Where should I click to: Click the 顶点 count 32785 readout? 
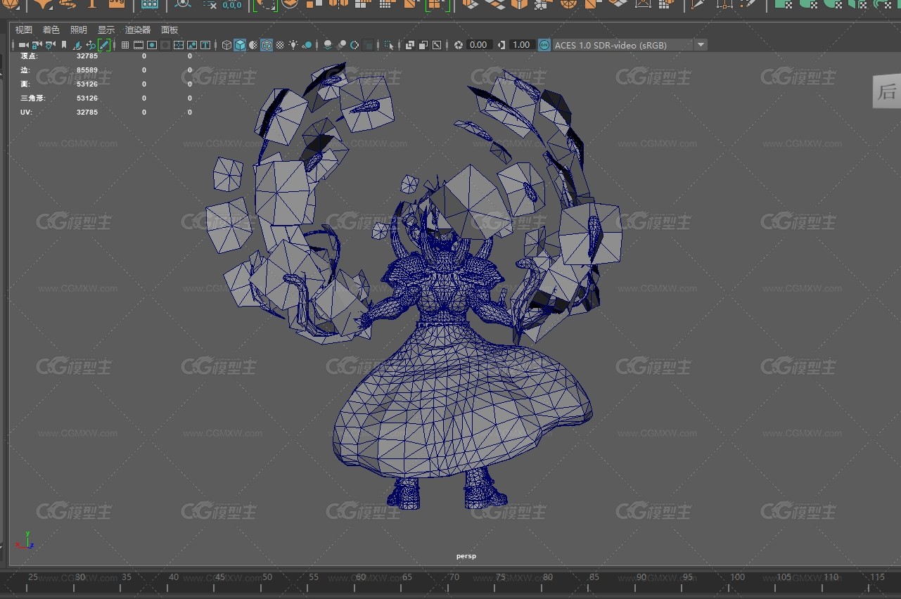(87, 56)
